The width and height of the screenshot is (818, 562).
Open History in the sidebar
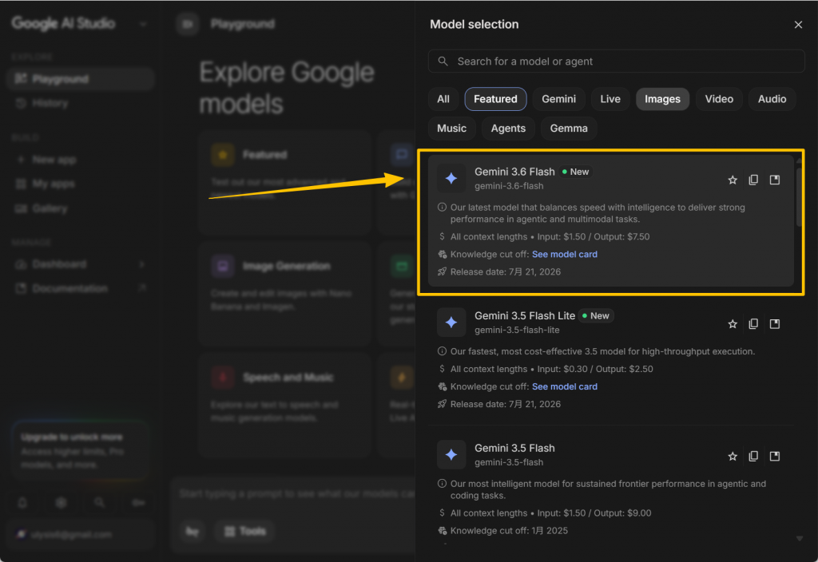coord(81,103)
